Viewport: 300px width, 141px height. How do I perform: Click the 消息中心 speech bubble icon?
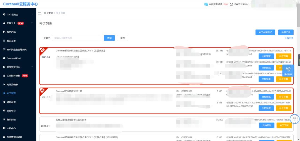click(4, 111)
